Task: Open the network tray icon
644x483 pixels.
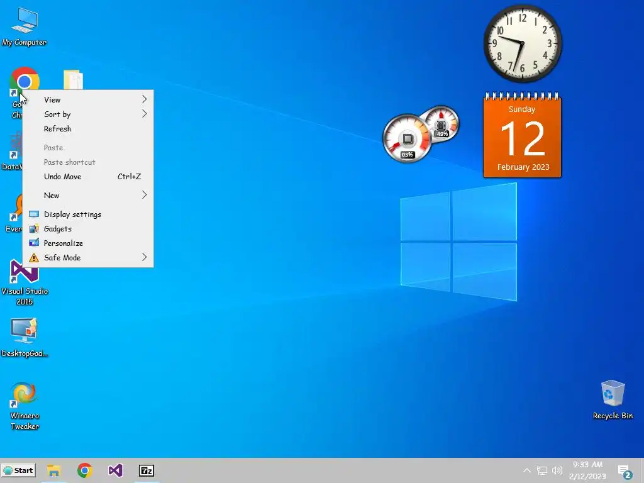Action: tap(542, 470)
